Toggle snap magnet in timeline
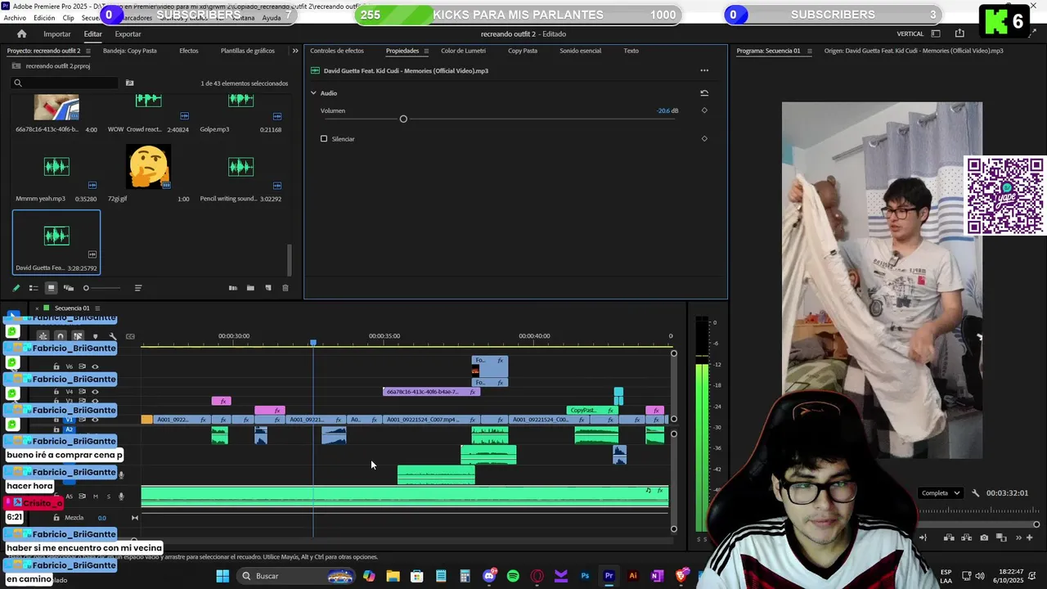Image resolution: width=1047 pixels, height=589 pixels. [61, 336]
